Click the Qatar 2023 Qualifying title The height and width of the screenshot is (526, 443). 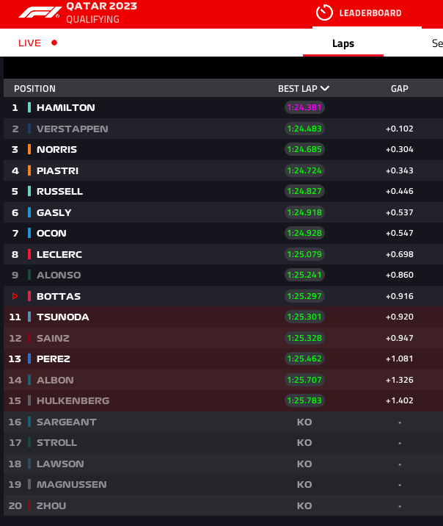point(101,12)
